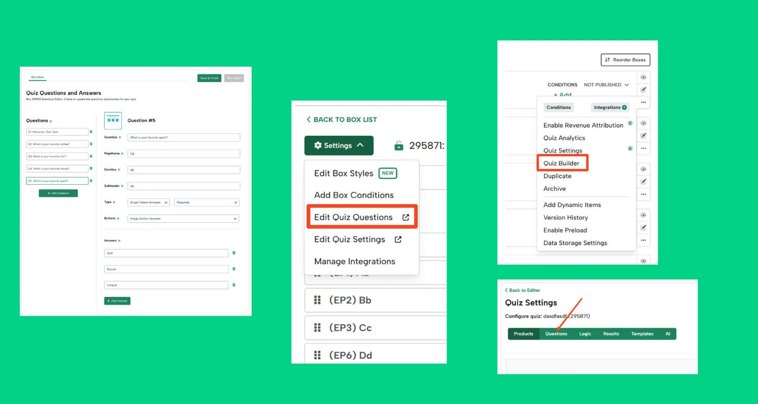Remove the Soccer answer with its trash icon
The image size is (758, 404).
[x=233, y=269]
